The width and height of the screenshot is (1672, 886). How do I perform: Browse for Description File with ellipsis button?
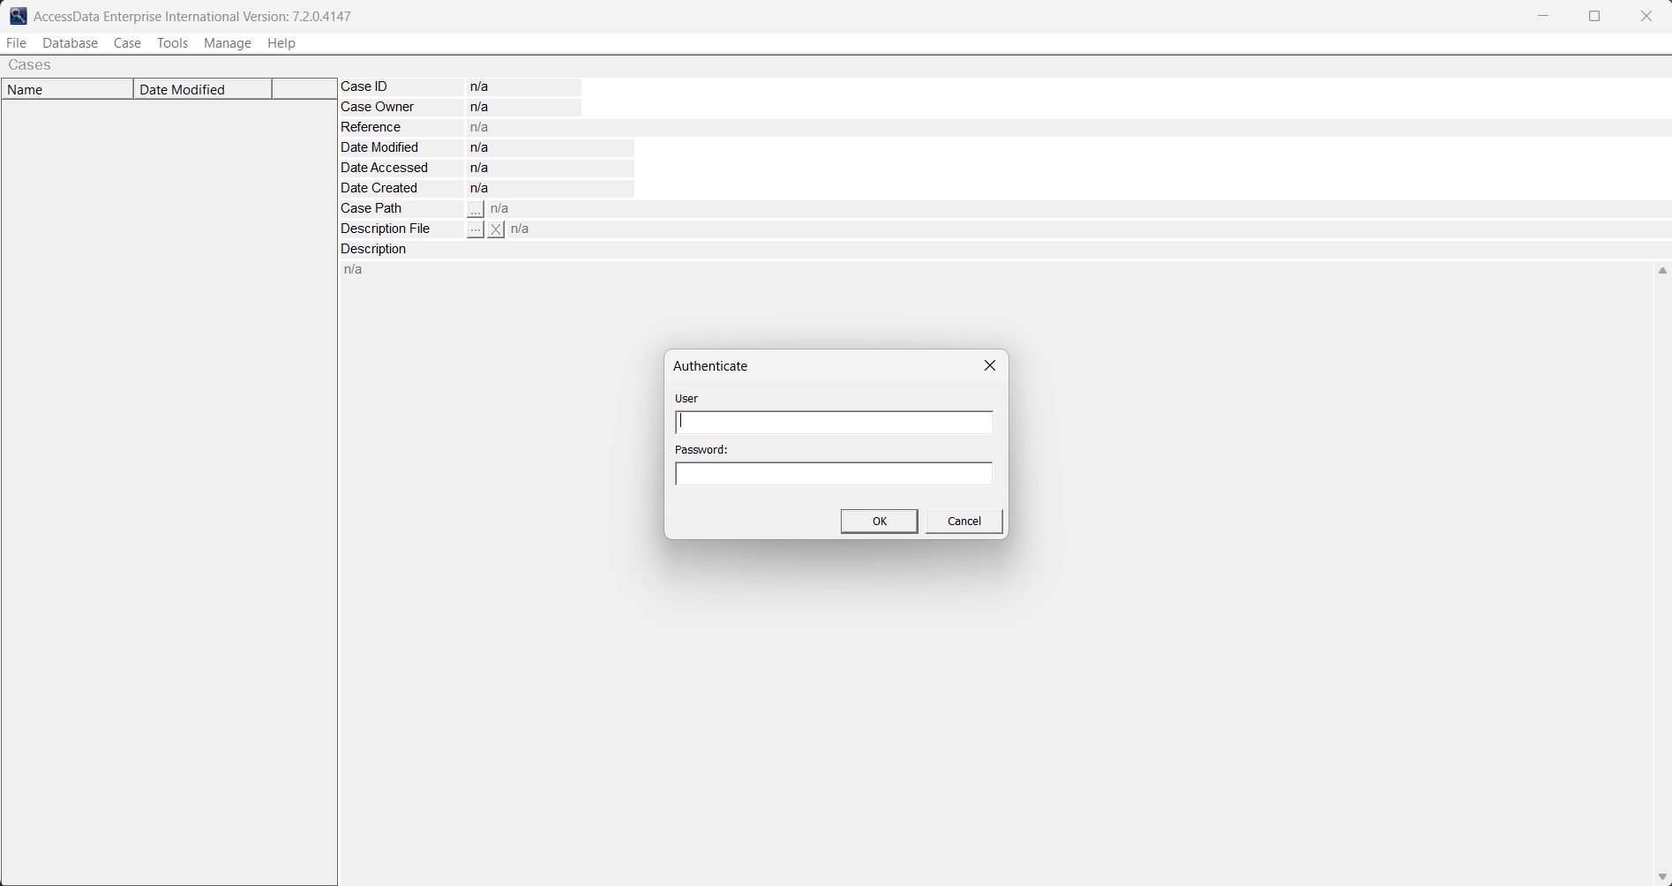click(475, 229)
